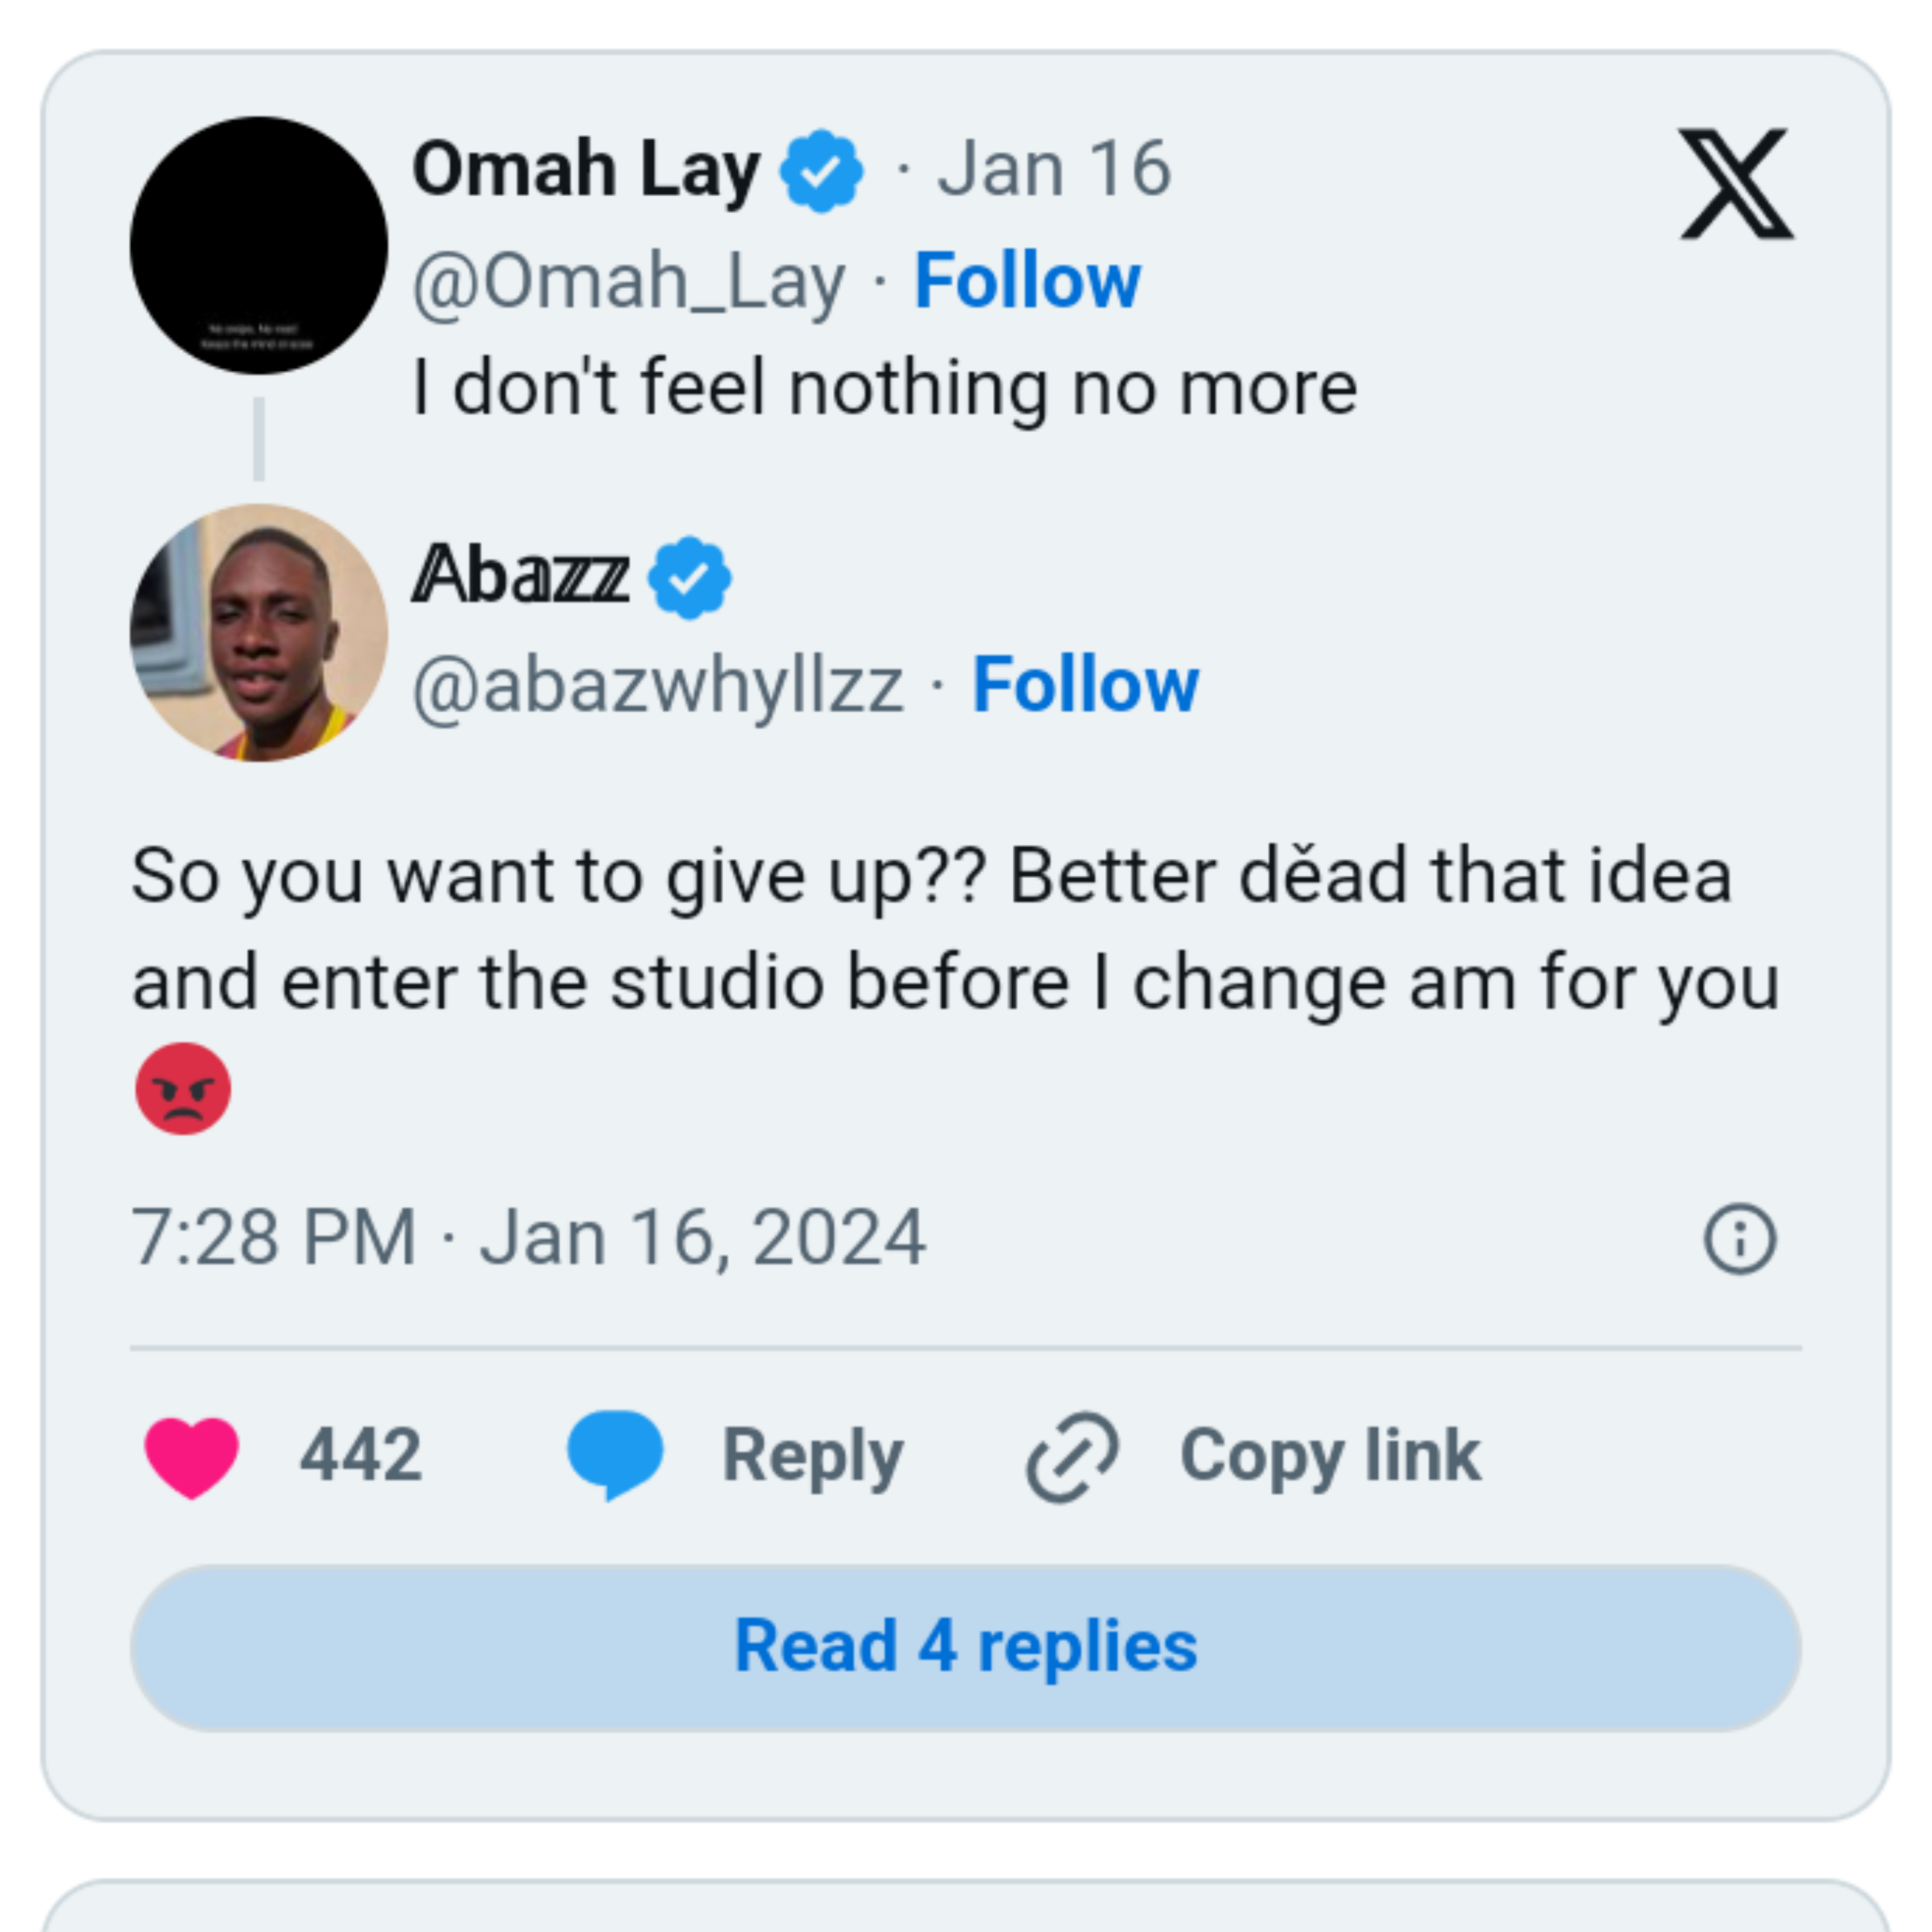The image size is (1932, 1932).
Task: Click the verified badge beside Abazz
Action: 690,577
